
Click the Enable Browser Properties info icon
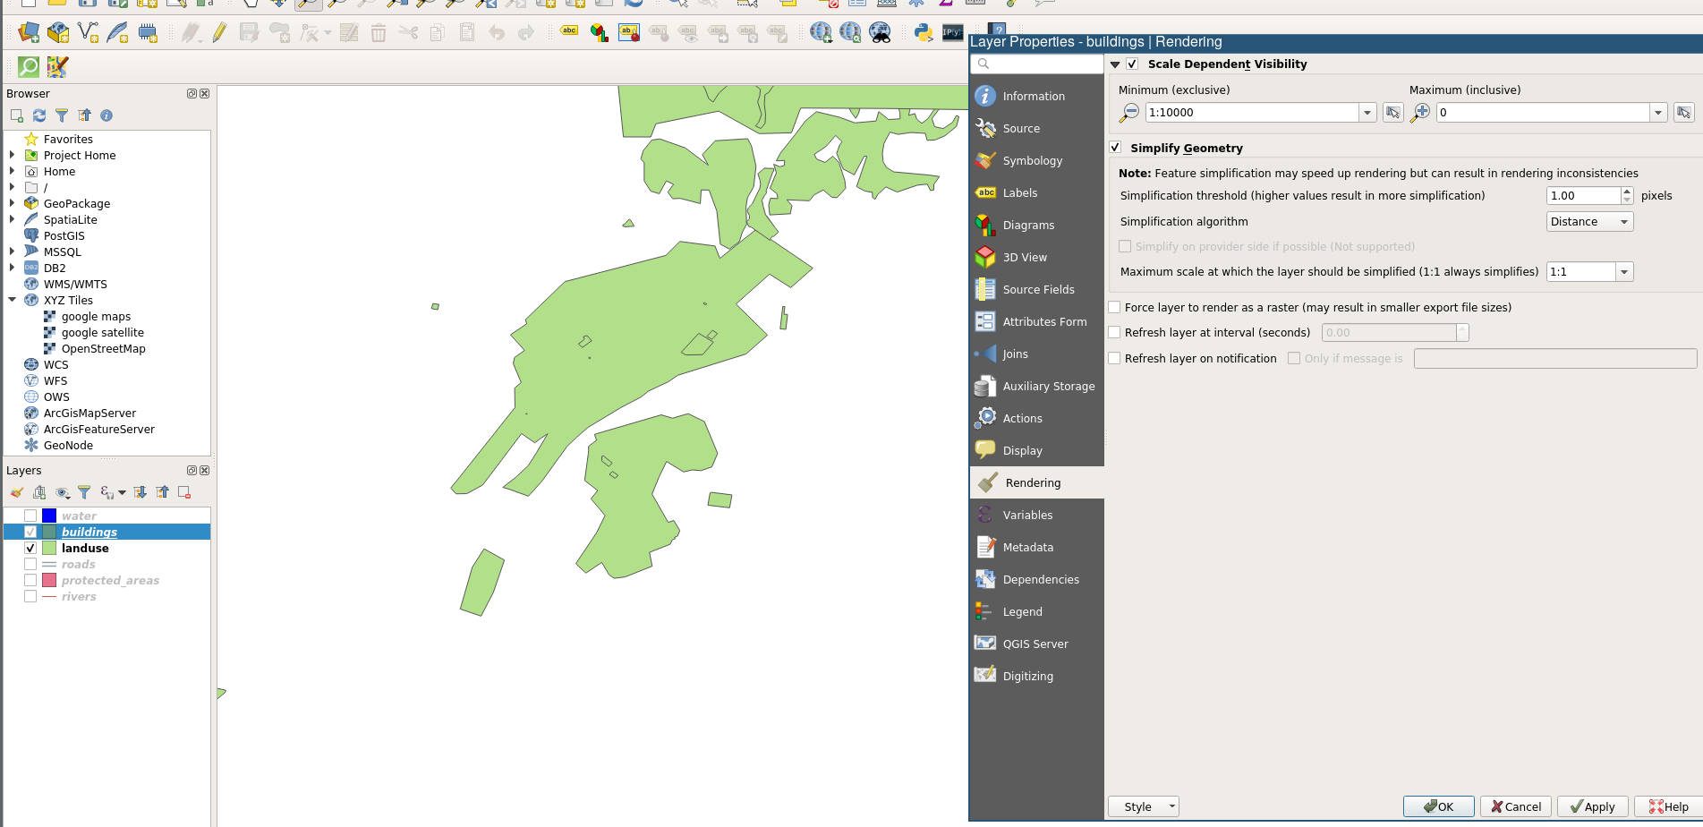click(x=106, y=115)
